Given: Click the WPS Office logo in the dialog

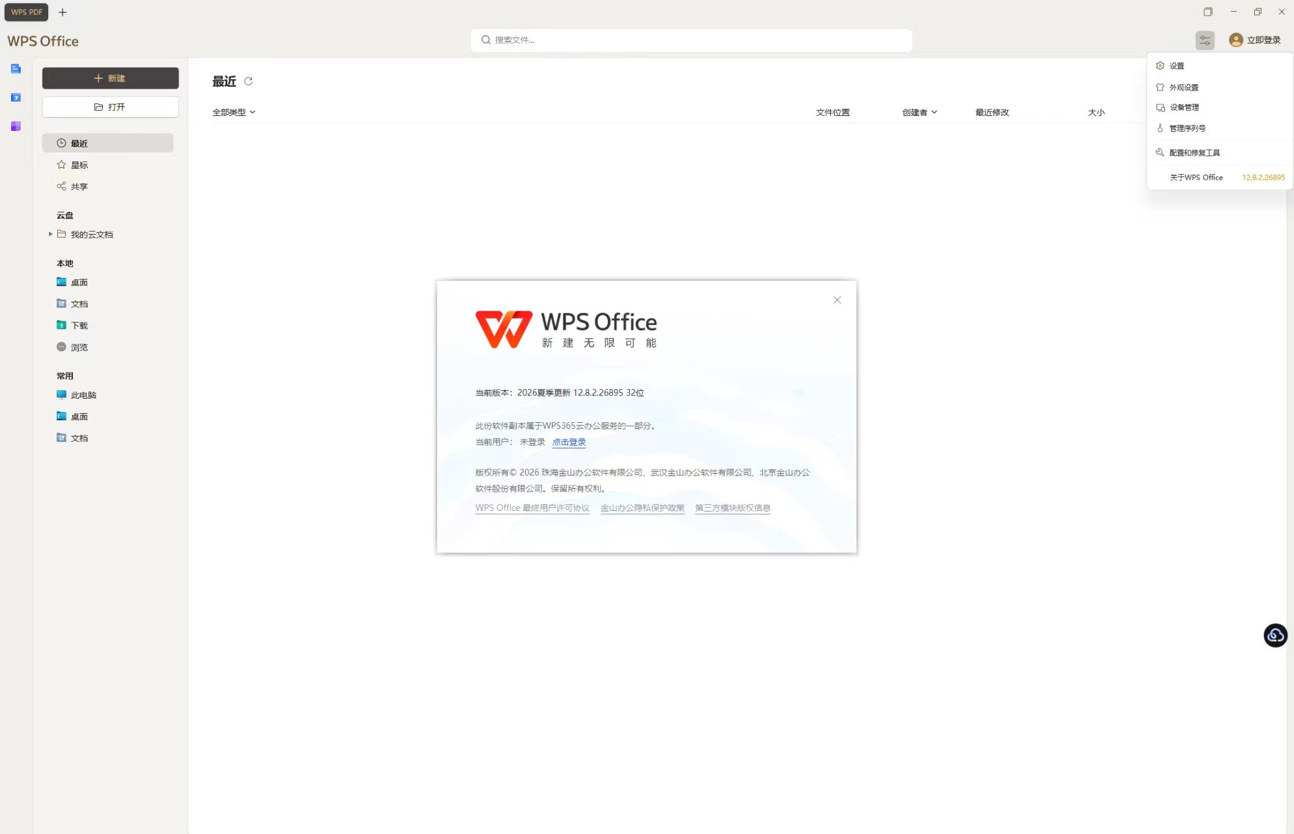Looking at the screenshot, I should pos(566,329).
